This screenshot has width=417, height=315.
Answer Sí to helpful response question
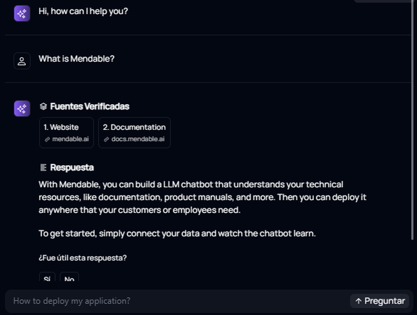pyautogui.click(x=47, y=277)
